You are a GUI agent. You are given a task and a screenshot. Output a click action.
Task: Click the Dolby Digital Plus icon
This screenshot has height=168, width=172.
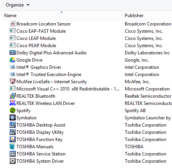tap(13, 52)
